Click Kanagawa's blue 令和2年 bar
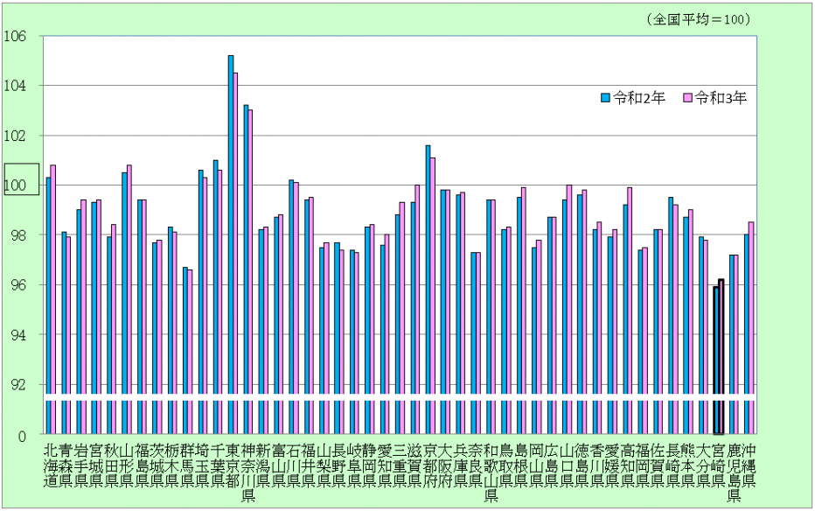 (x=246, y=269)
